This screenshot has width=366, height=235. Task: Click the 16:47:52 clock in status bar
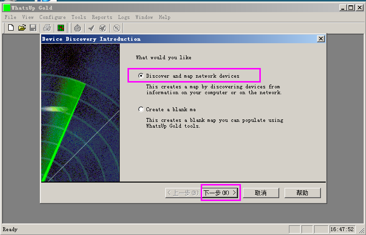pyautogui.click(x=342, y=229)
